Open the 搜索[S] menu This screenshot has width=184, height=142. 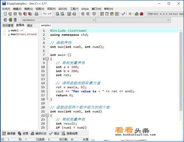pos(28,9)
